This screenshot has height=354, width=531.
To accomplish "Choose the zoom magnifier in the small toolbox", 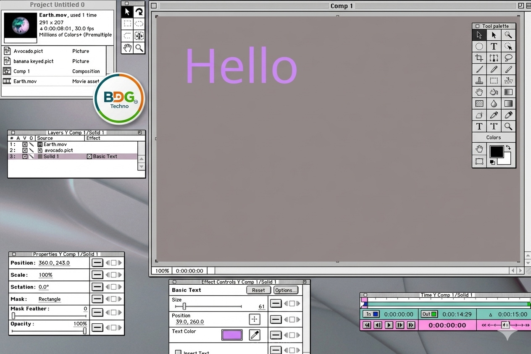I will (x=139, y=48).
